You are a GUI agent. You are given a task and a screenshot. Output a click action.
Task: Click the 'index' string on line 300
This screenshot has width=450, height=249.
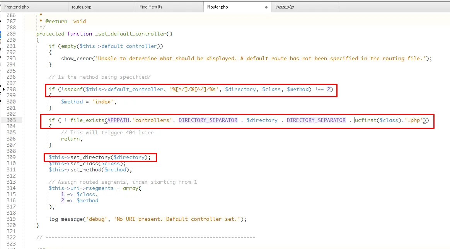(x=103, y=102)
